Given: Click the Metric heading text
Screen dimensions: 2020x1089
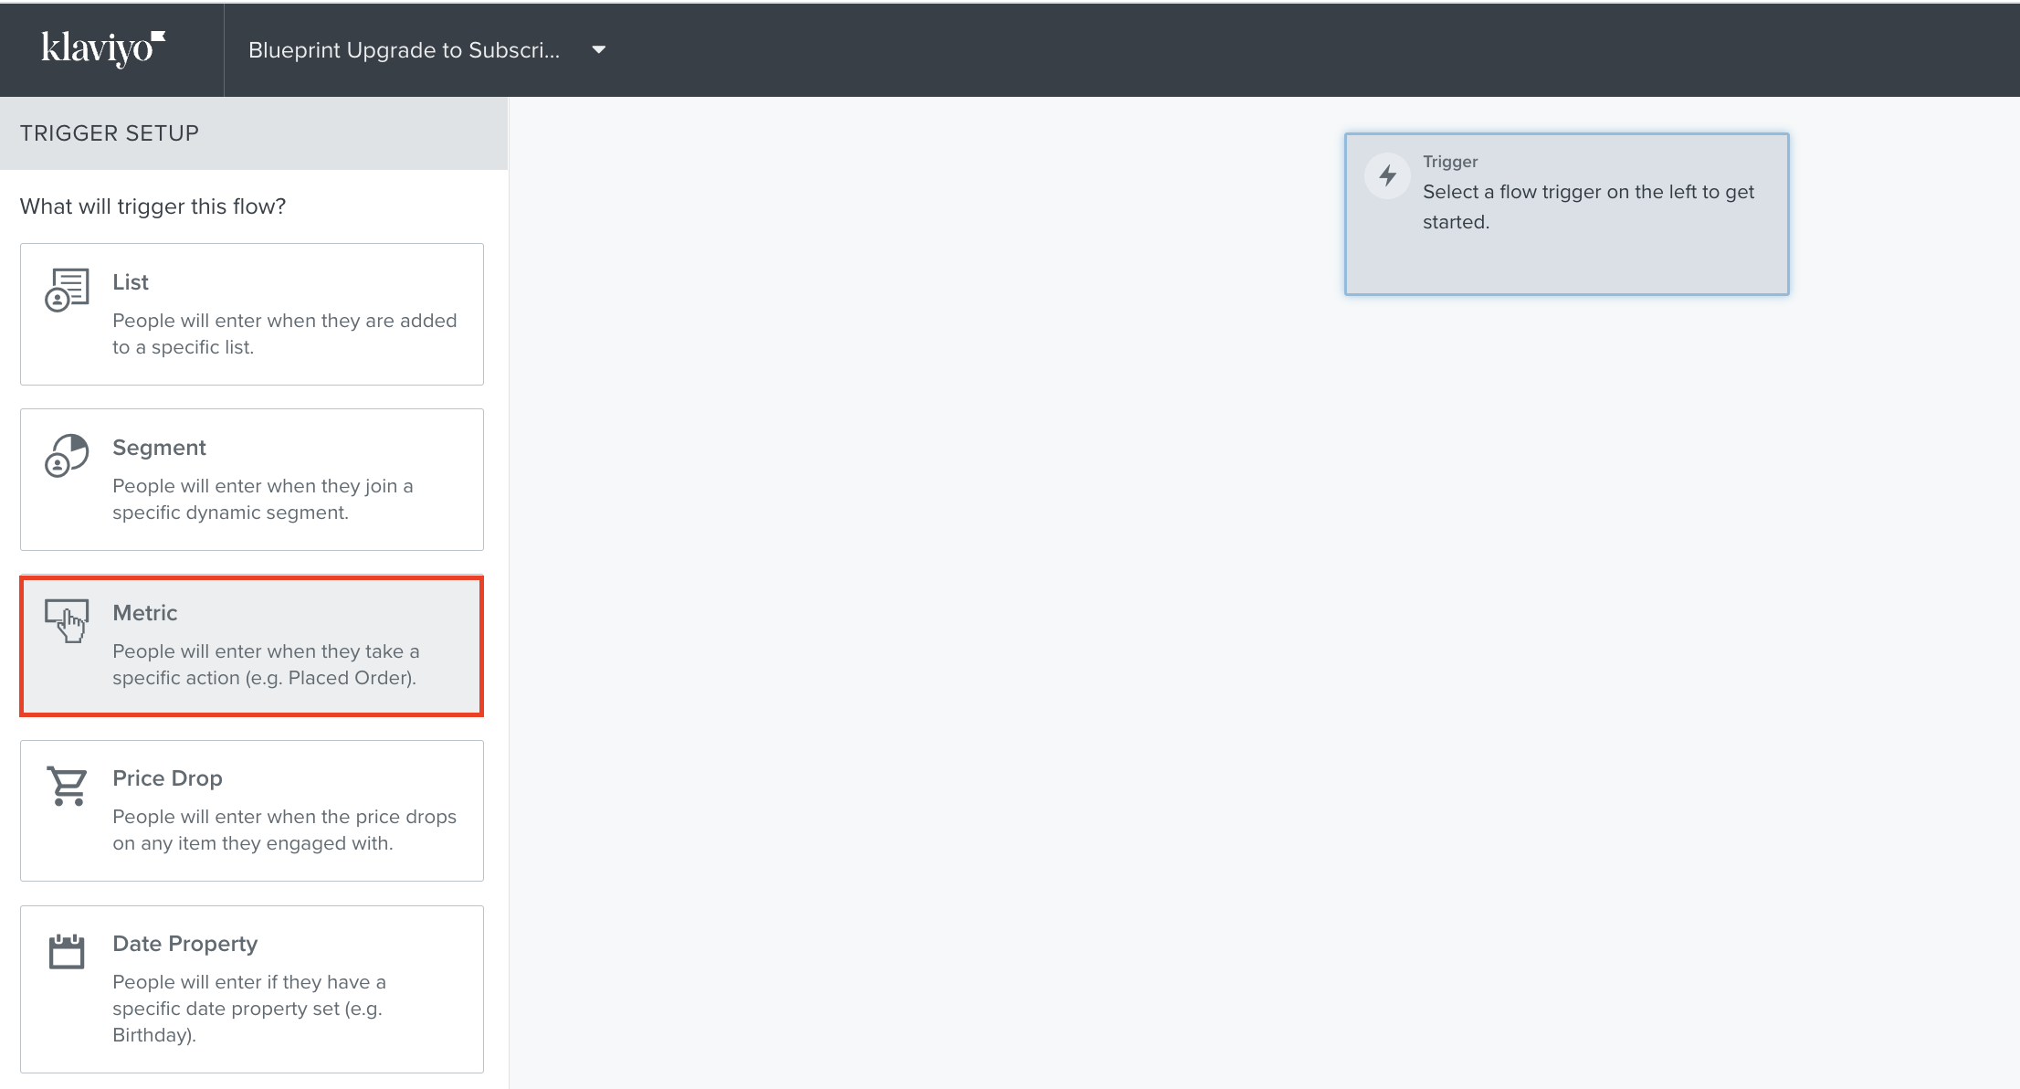Looking at the screenshot, I should coord(145,613).
